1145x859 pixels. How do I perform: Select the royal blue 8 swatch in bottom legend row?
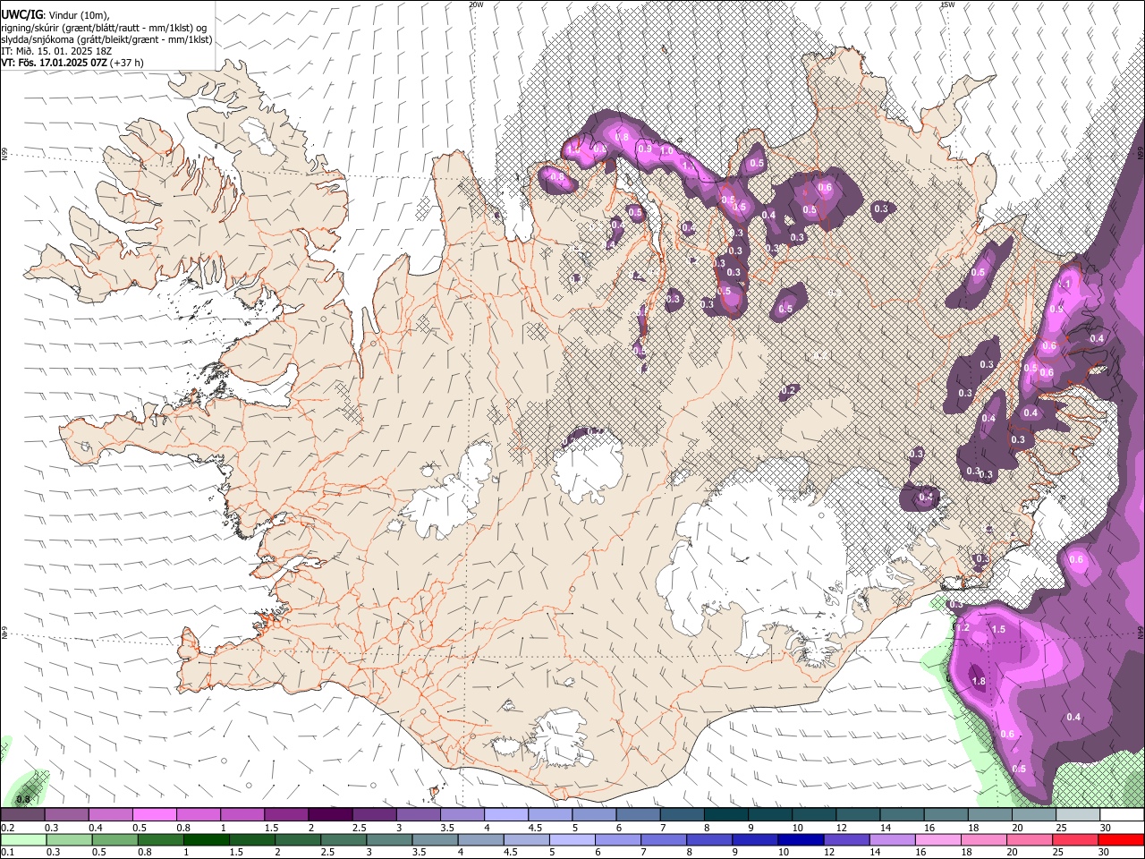708,840
